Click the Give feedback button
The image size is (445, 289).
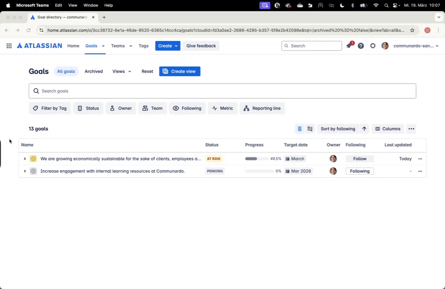(201, 46)
